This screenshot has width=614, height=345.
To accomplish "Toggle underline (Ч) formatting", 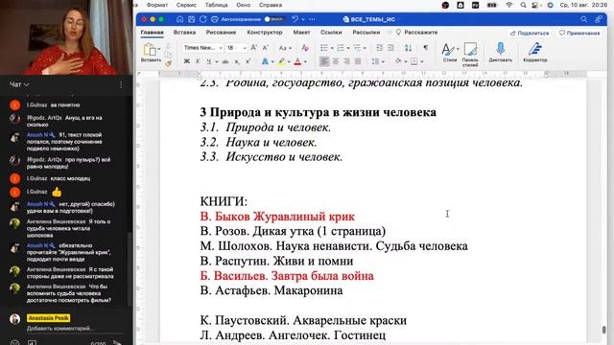I will click(x=209, y=61).
